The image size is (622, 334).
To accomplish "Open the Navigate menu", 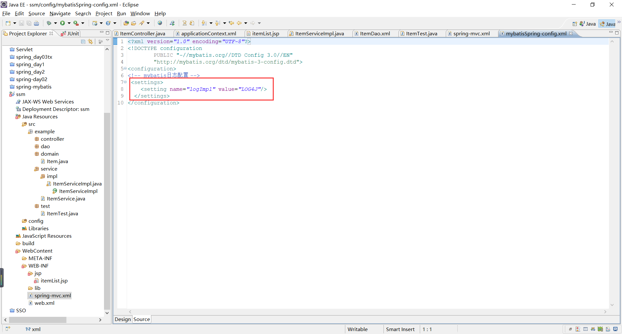I will click(60, 13).
